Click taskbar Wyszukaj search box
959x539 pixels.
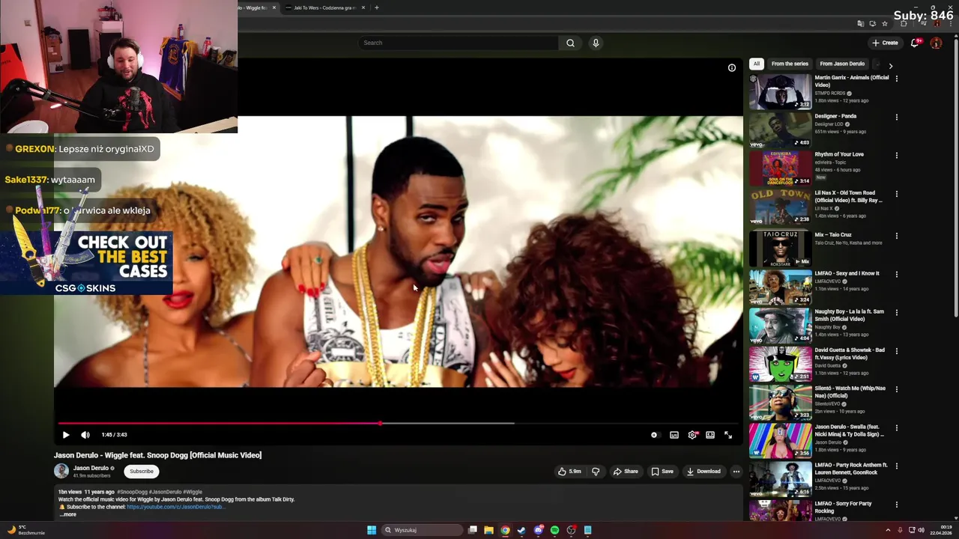point(422,530)
